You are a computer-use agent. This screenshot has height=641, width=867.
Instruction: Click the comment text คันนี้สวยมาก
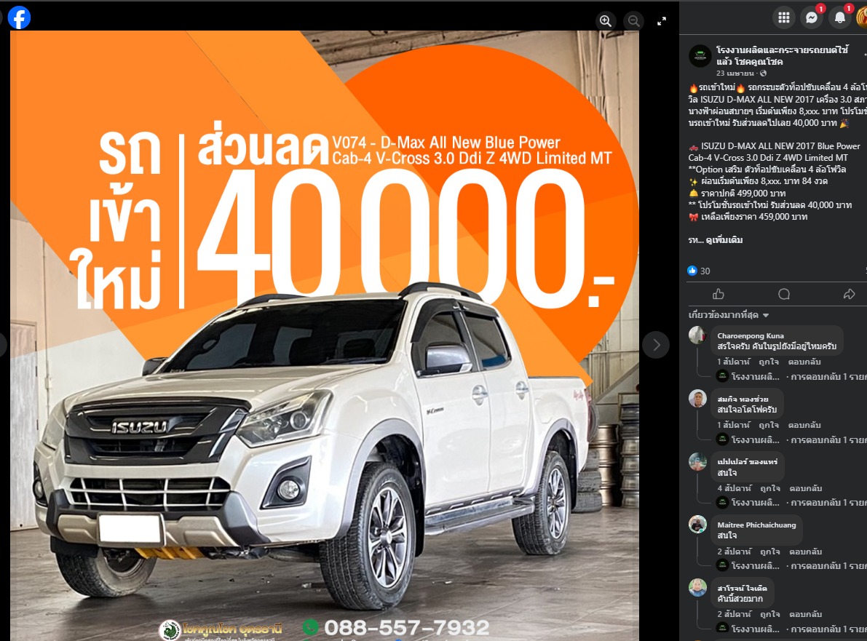(740, 599)
